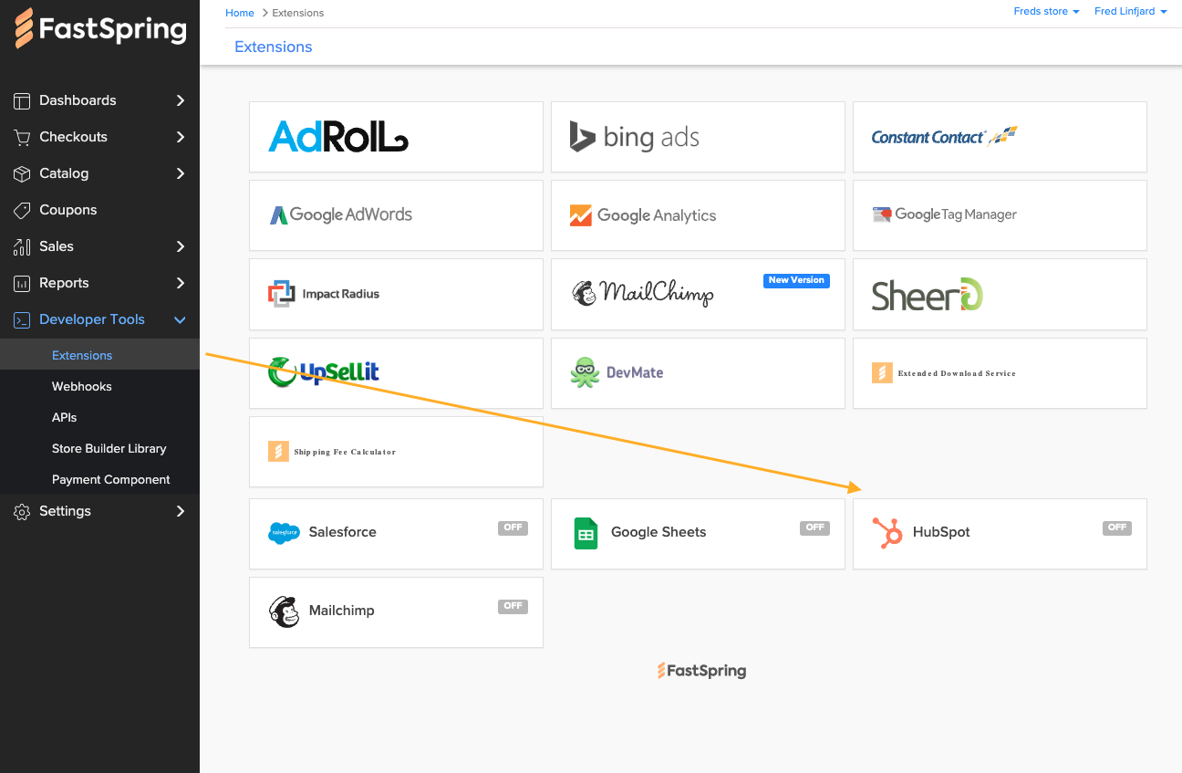Expand the Settings menu chevron
The width and height of the screenshot is (1182, 773).
180,511
